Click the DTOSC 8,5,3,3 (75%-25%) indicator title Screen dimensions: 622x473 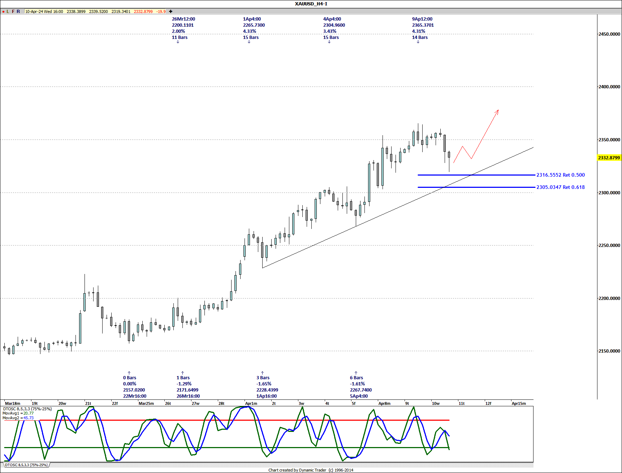tap(27, 409)
